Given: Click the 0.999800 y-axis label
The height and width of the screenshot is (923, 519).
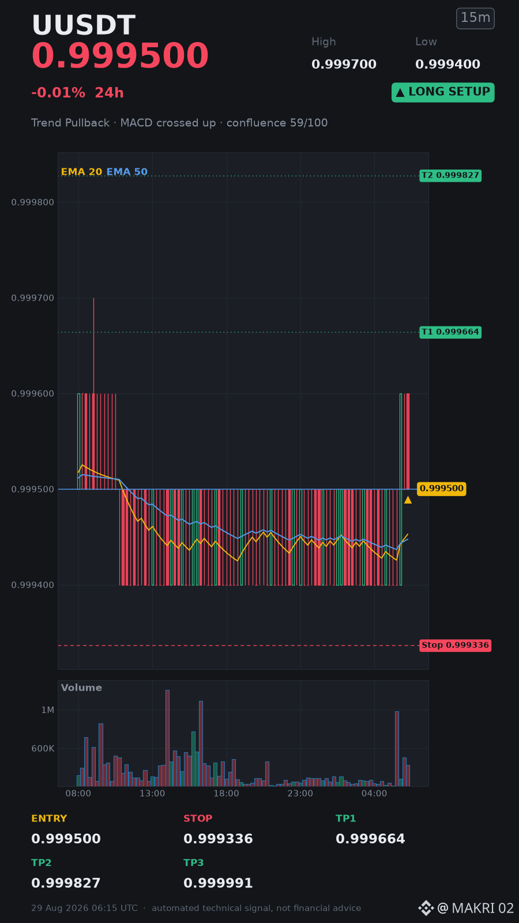Looking at the screenshot, I should click(33, 202).
